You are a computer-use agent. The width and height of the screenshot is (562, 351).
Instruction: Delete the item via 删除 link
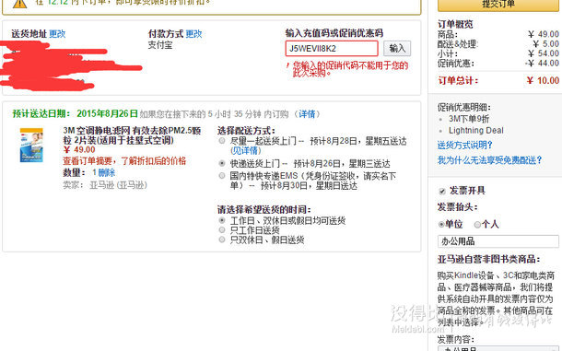[107, 173]
